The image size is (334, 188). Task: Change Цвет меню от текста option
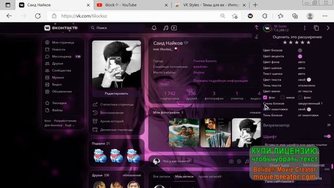pyautogui.click(x=305, y=91)
